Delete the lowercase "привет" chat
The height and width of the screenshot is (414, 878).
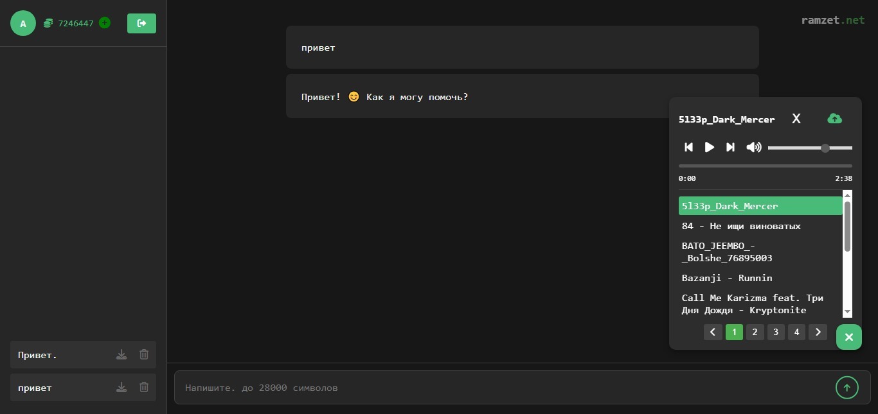(x=144, y=387)
